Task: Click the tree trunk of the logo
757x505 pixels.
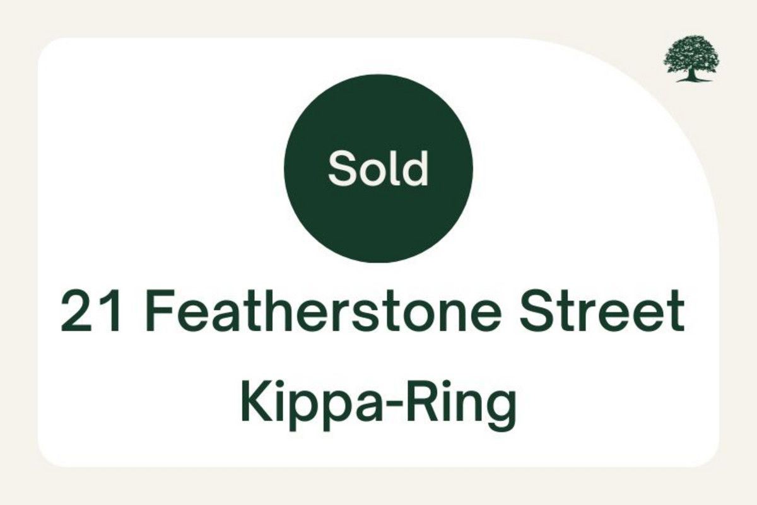Action: pyautogui.click(x=693, y=76)
